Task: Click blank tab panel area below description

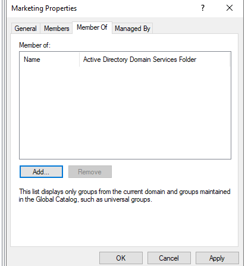Action: (x=124, y=225)
